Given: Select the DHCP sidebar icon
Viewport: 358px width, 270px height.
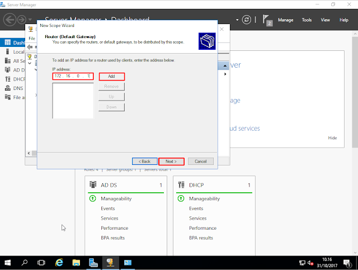Looking at the screenshot, I should pos(7,79).
